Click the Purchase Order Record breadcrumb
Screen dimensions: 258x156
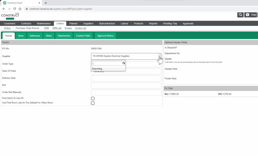[27, 28]
